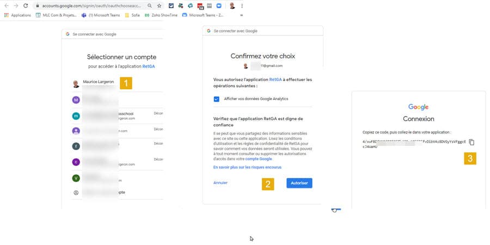Click the use another account person icon
The image size is (490, 245).
coord(76,193)
